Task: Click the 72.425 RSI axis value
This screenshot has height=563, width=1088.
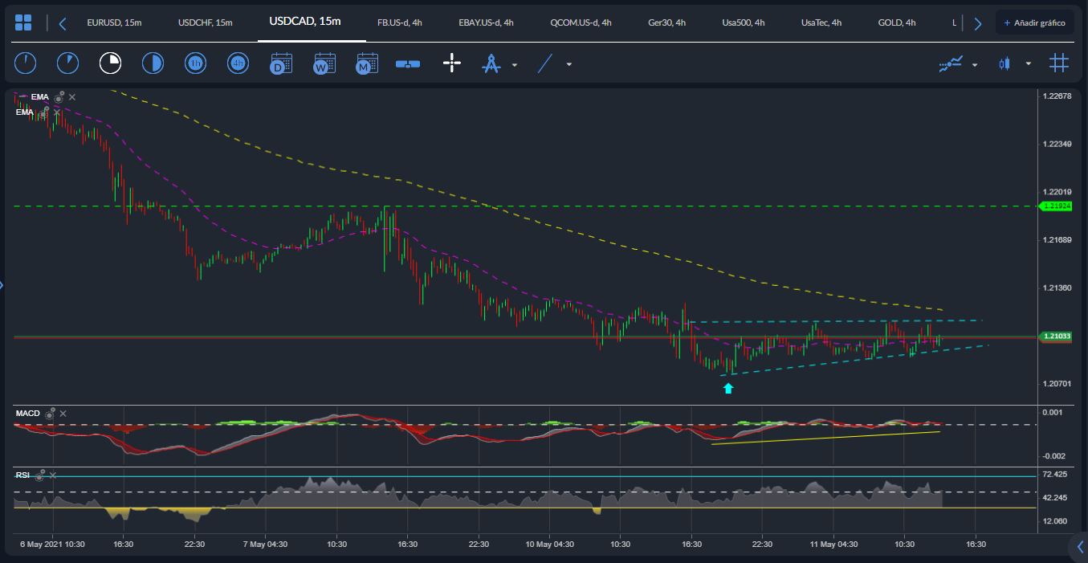Action: click(x=1053, y=475)
